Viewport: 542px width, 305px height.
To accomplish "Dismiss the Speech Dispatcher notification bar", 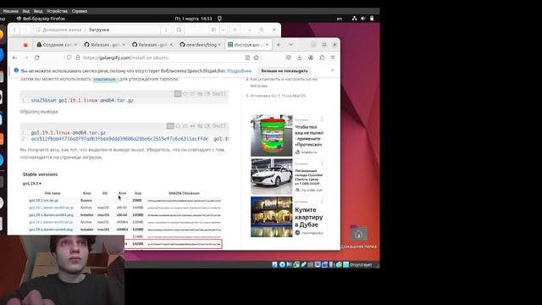I will click(x=333, y=70).
